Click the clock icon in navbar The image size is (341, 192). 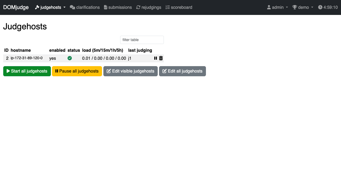(320, 7)
